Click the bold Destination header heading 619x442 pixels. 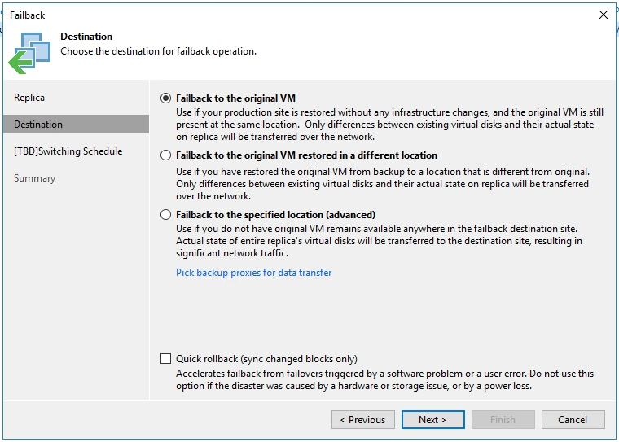86,37
